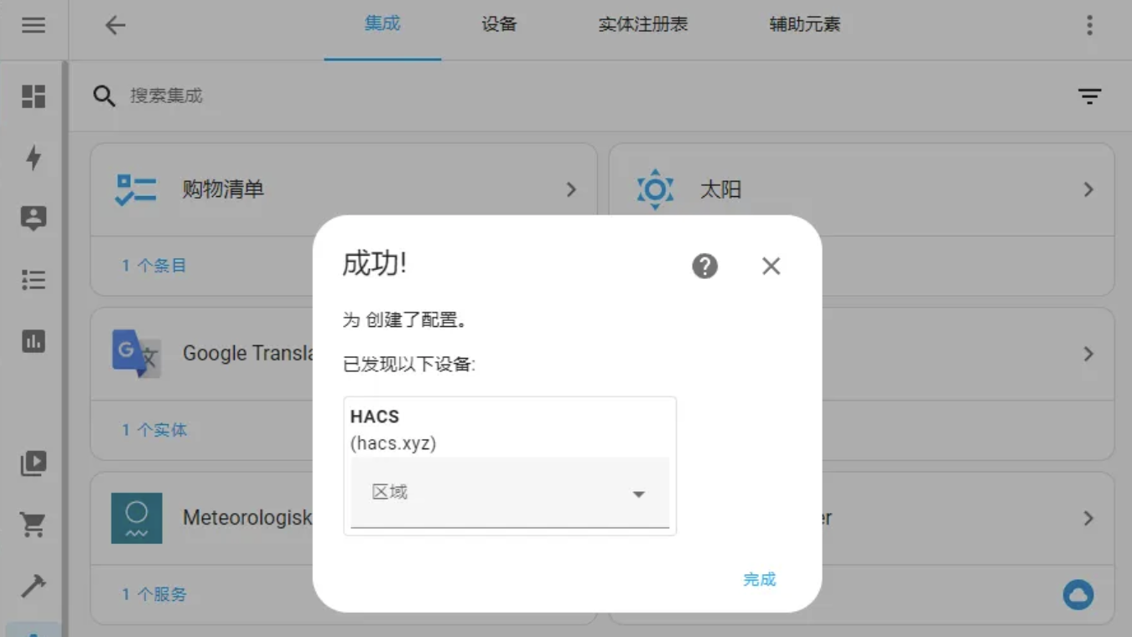Click the 太阳 integration title
This screenshot has height=637, width=1132.
pos(721,189)
